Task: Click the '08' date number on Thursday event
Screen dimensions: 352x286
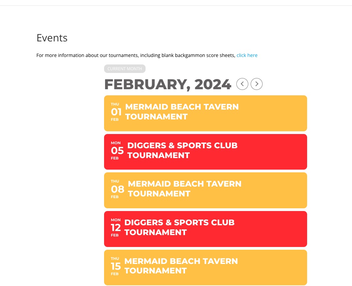Action: coord(118,189)
